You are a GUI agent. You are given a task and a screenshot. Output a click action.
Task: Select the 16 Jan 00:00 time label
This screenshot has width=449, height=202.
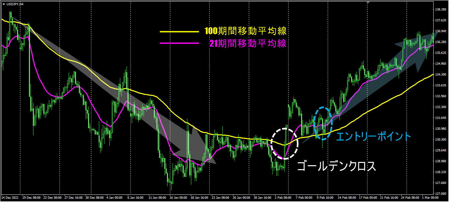click(178, 198)
